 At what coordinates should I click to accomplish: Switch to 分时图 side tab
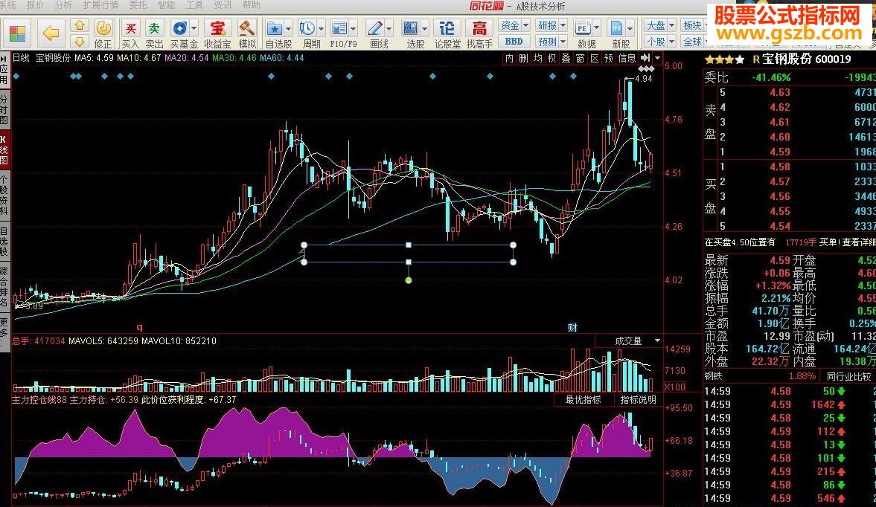tap(4, 109)
